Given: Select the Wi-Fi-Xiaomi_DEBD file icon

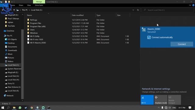Looking at the screenshot, I should [x=28, y=43].
